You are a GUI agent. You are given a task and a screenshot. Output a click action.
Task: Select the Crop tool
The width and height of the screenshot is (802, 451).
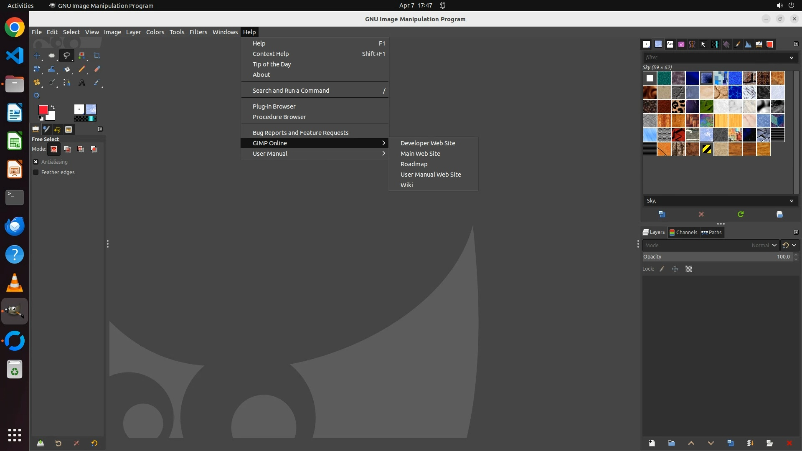click(97, 56)
